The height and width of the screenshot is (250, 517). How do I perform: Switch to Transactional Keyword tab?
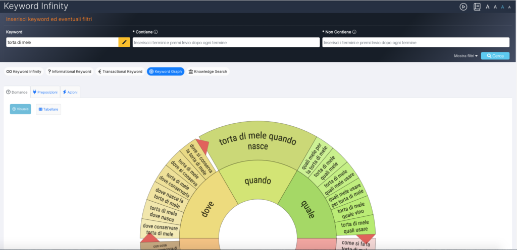(120, 71)
